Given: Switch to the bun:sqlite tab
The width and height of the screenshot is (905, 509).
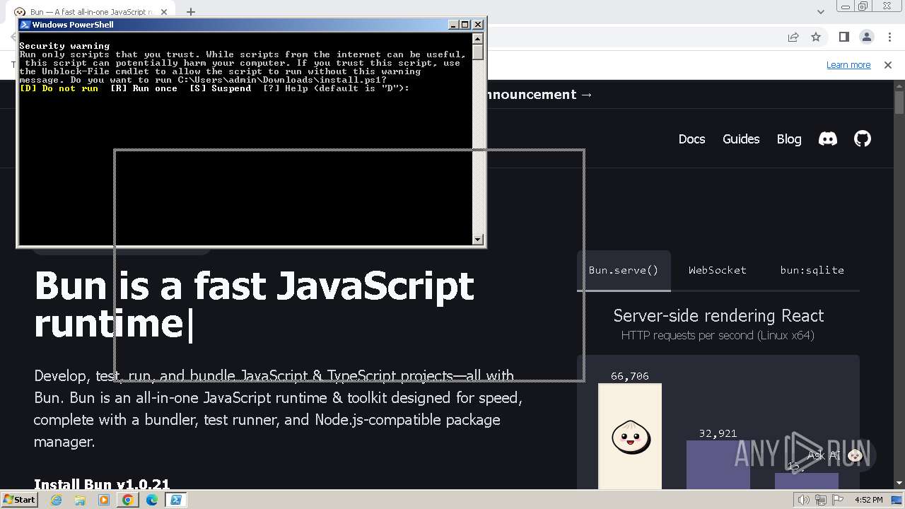Looking at the screenshot, I should (812, 270).
